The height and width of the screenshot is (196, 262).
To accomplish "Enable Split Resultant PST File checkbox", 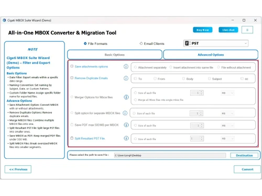I will click(72, 138).
